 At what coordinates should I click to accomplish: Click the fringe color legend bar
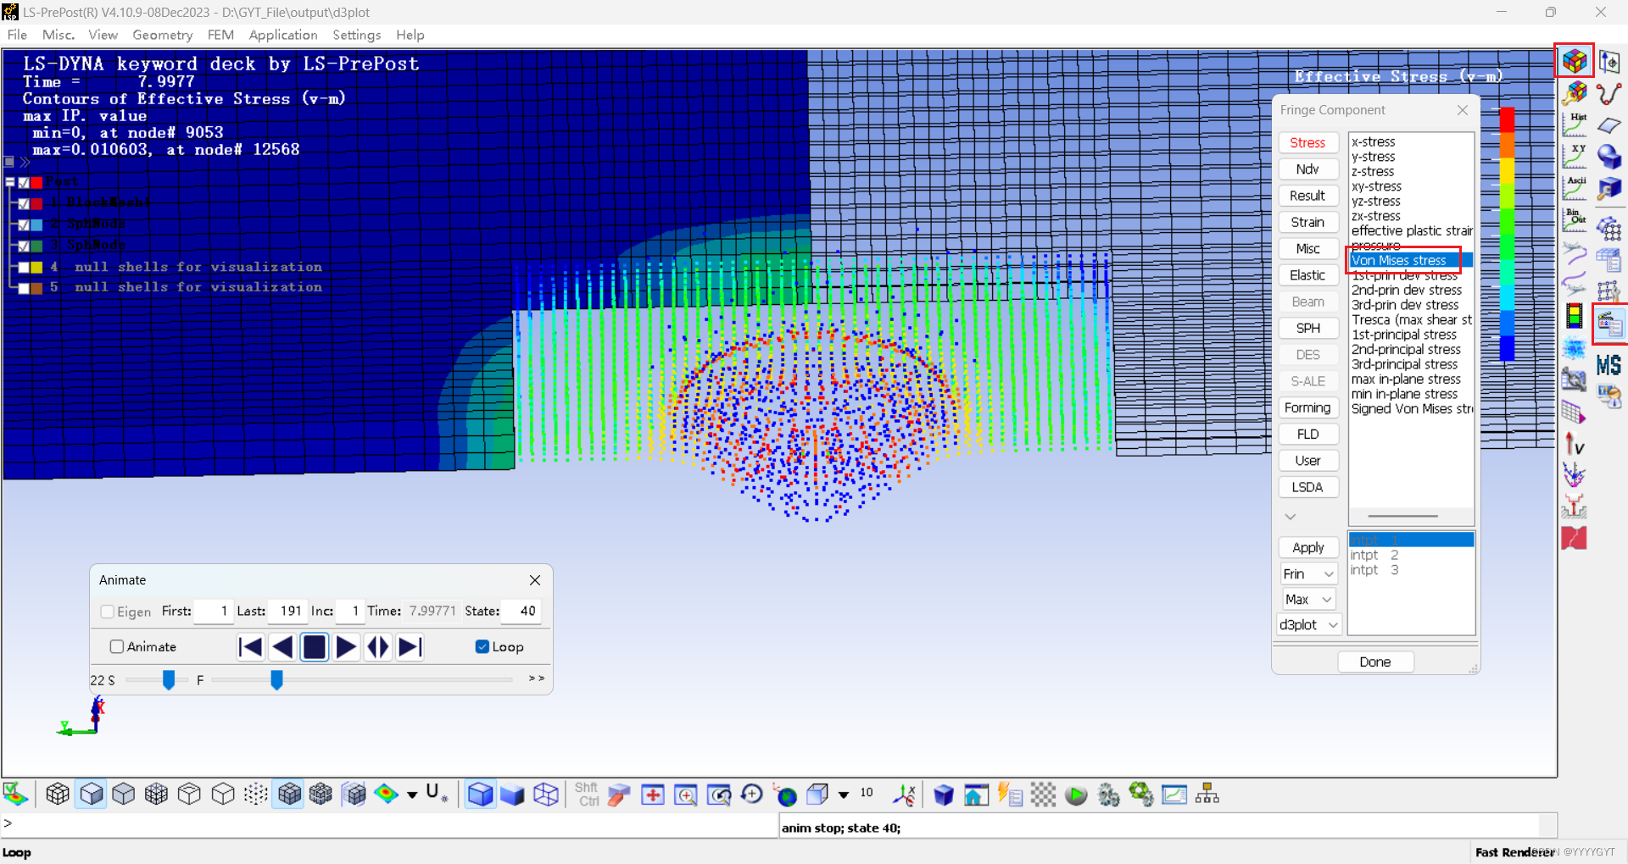pyautogui.click(x=1507, y=234)
